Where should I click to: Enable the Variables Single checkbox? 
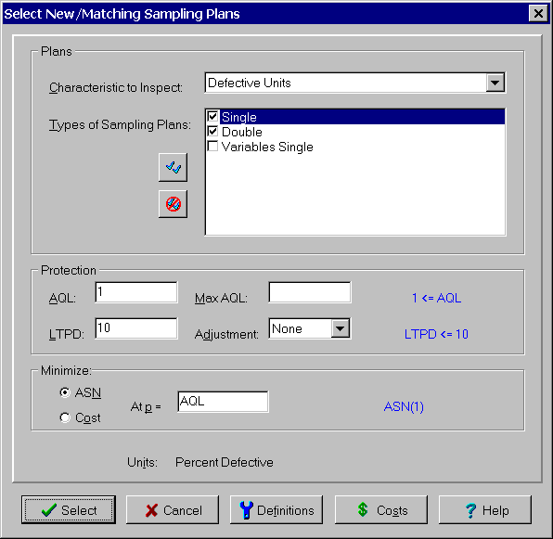[x=212, y=147]
